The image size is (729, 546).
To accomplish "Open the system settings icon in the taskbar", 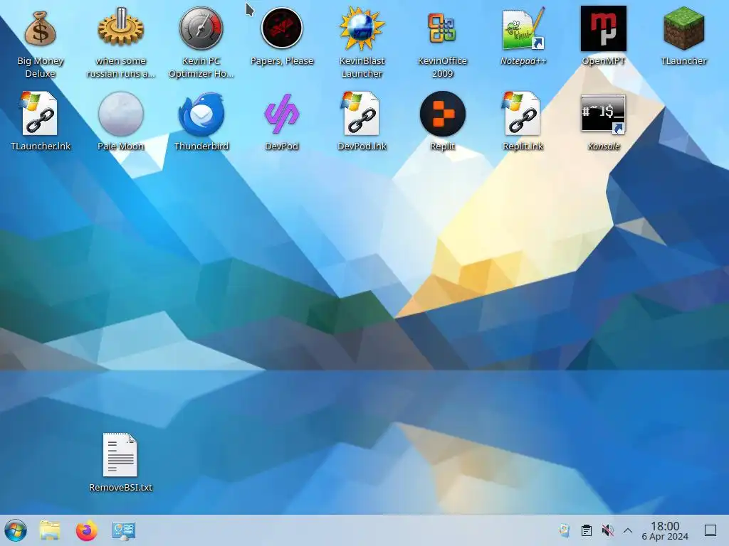I will coord(124,530).
